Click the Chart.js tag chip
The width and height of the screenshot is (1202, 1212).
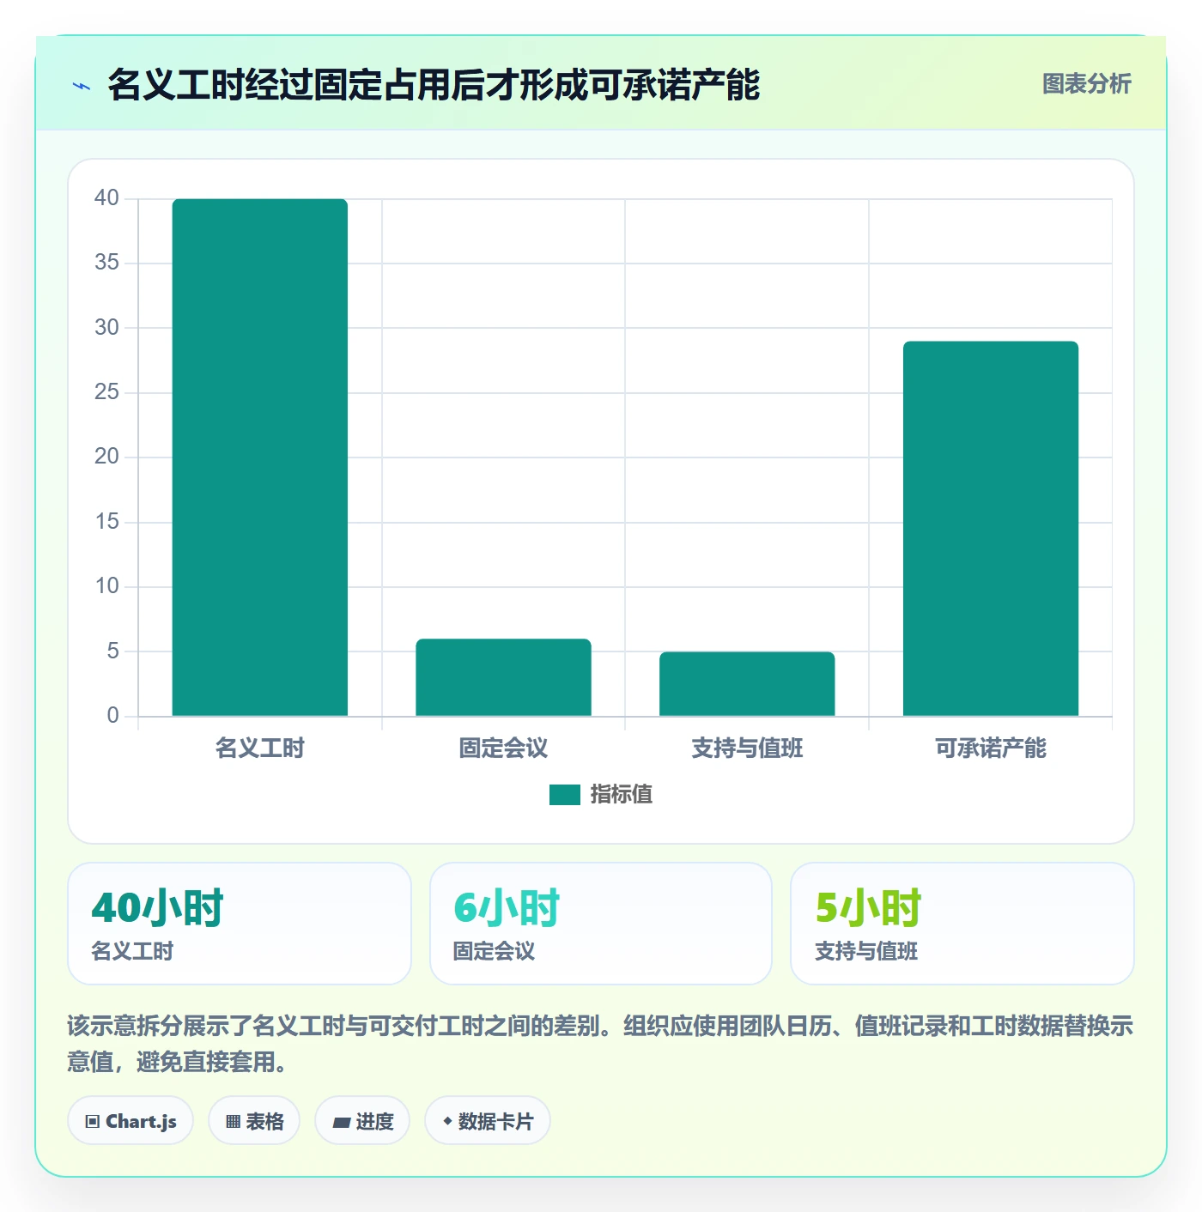pos(131,1121)
